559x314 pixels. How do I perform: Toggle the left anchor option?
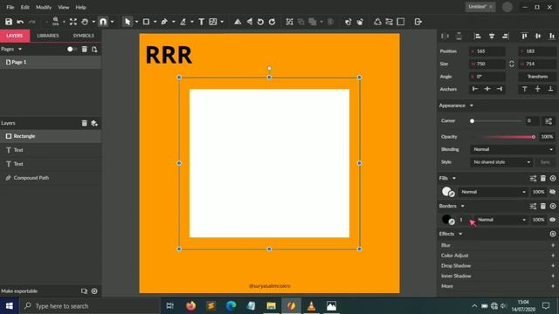click(x=475, y=89)
